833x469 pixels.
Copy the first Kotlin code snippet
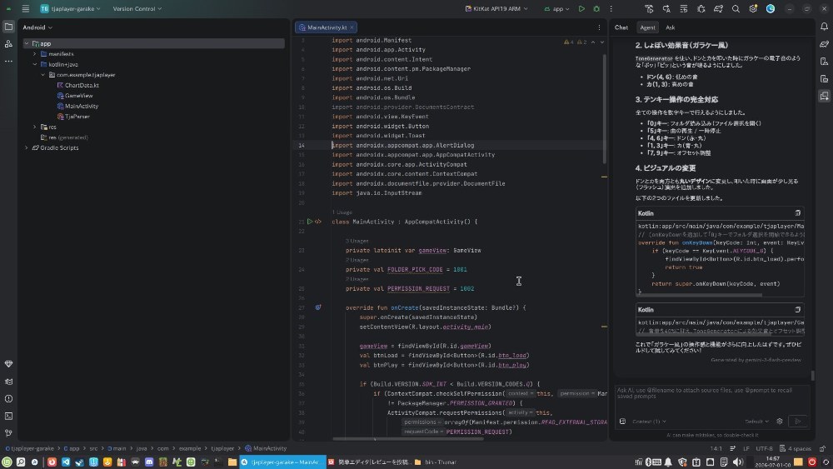[797, 213]
